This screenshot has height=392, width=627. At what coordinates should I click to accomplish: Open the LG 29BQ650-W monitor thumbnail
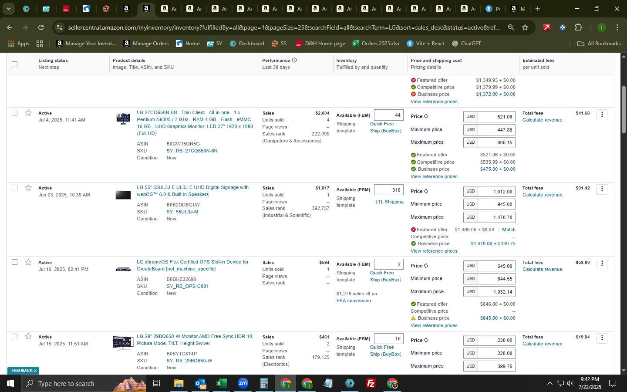(123, 343)
